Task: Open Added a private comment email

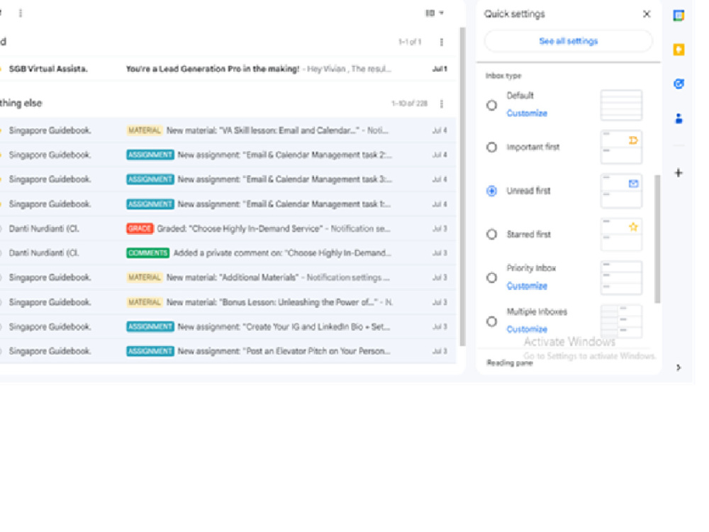Action: [226, 253]
